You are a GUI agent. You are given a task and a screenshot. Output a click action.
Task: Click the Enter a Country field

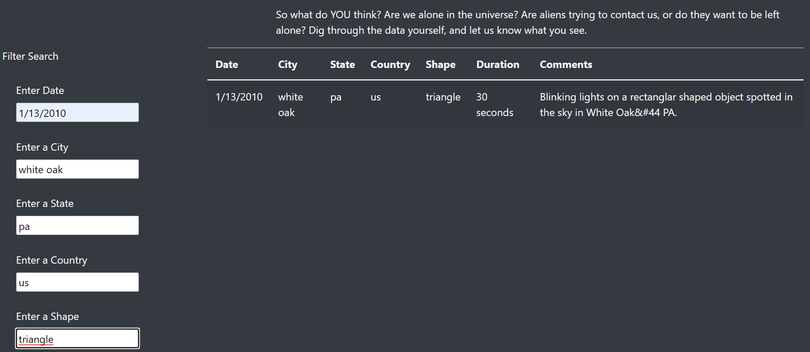click(x=77, y=282)
